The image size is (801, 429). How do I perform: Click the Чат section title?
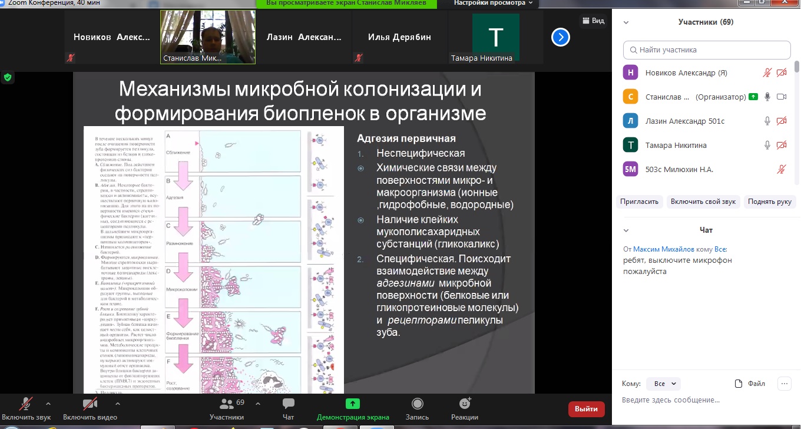pyautogui.click(x=706, y=230)
